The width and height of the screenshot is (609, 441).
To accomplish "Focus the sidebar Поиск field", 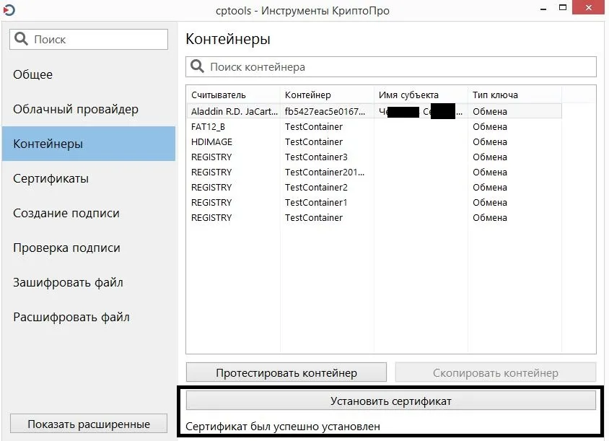I will [x=89, y=39].
